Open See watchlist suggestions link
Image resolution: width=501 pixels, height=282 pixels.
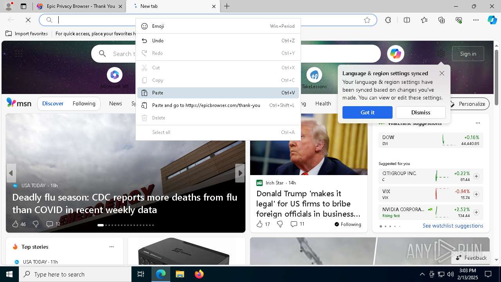tap(453, 226)
